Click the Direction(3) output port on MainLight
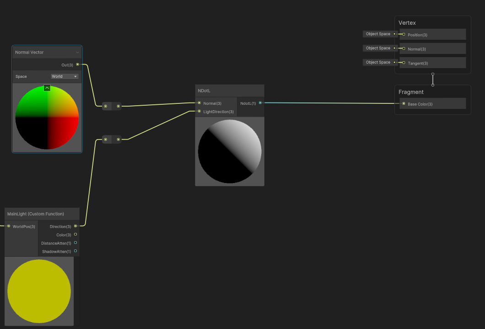Viewport: 485px width, 329px height. point(75,226)
